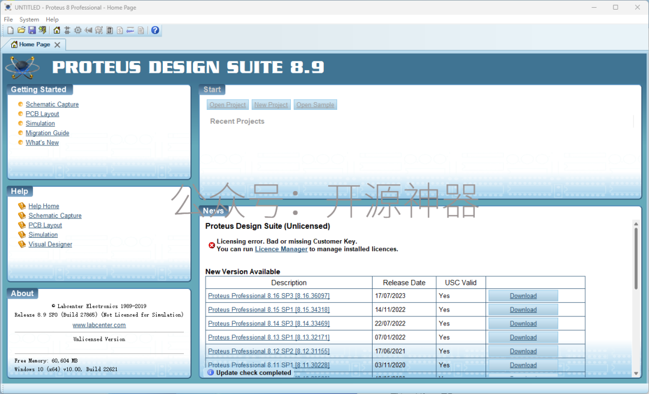Click the info icon beside Update check completed
649x394 pixels.
point(211,372)
